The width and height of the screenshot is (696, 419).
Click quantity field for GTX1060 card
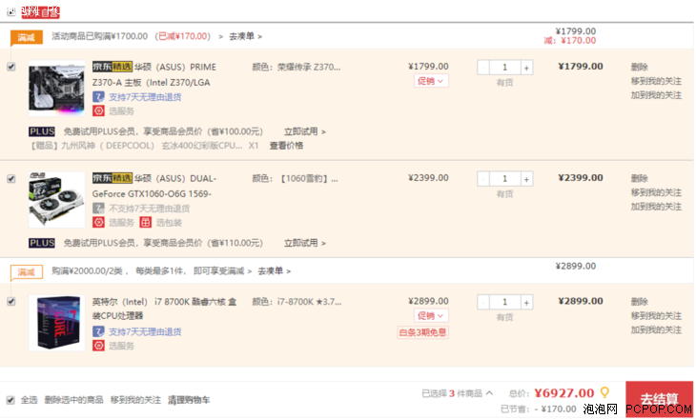pos(504,179)
